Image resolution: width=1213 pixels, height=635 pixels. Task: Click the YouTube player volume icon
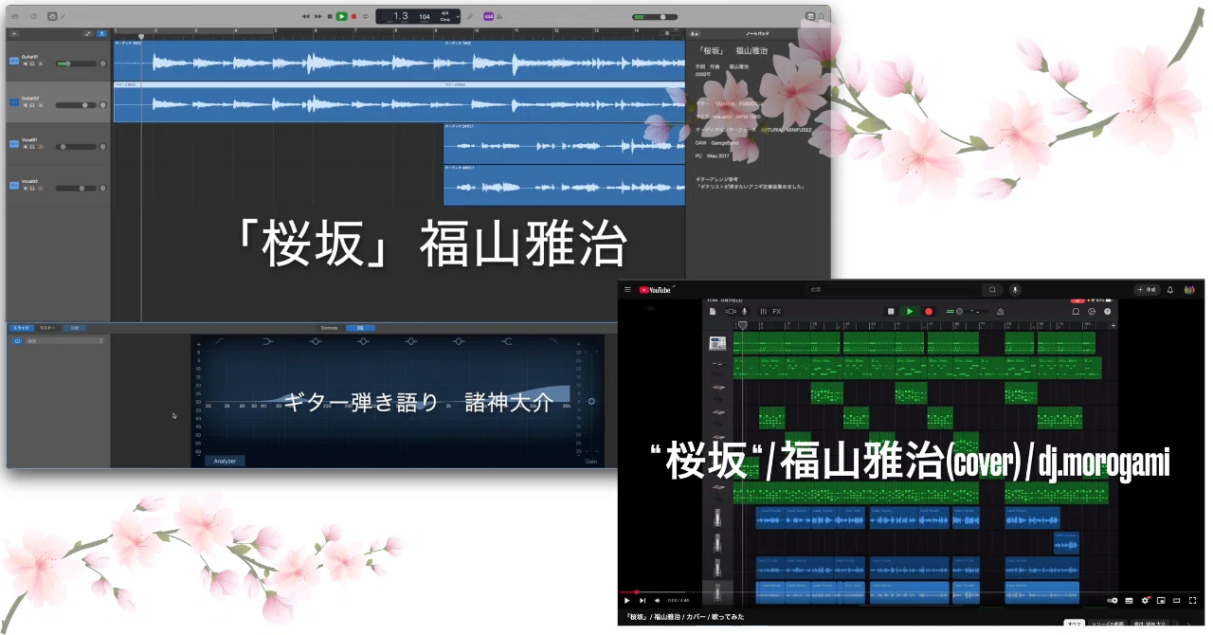(657, 600)
